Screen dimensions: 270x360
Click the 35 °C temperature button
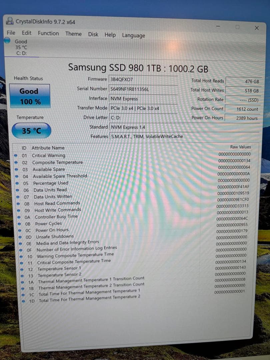[31, 131]
